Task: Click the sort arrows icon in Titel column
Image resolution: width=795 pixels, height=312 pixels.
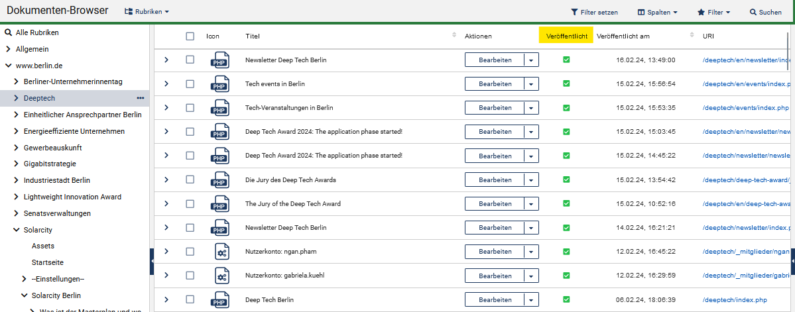Action: pyautogui.click(x=454, y=35)
